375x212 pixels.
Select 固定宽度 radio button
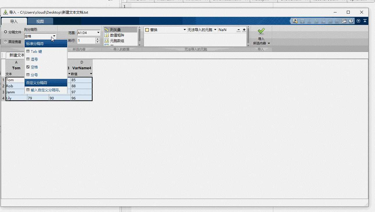[6, 42]
